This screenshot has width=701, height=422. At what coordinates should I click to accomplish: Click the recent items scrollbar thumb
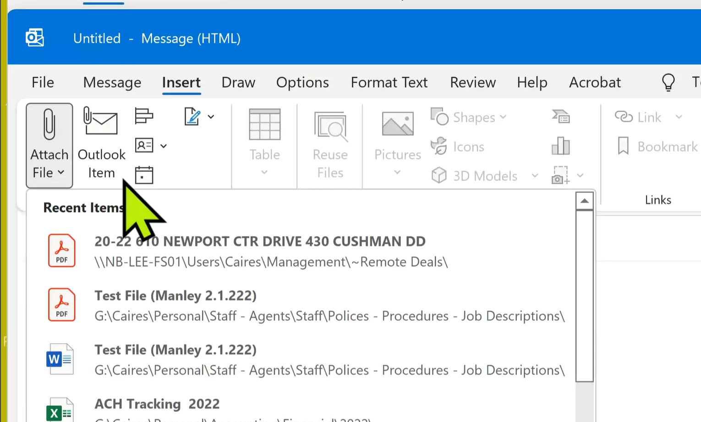tap(585, 296)
